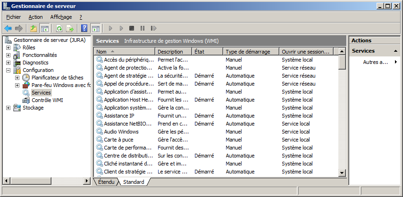Expand the Stockage tree node

tap(8, 108)
